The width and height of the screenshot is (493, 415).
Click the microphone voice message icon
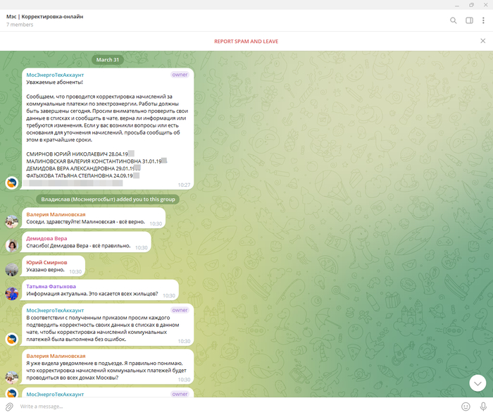tap(483, 407)
